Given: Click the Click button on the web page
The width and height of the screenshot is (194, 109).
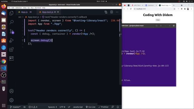Looking at the screenshot, I should tap(158, 20).
